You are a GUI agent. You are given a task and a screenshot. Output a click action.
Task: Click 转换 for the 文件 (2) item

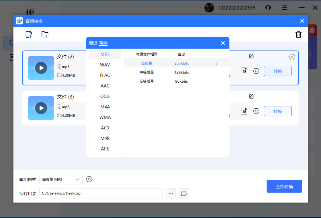click(x=277, y=71)
